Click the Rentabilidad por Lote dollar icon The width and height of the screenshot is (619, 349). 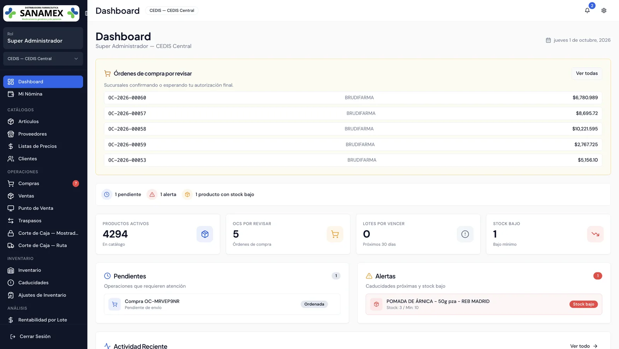coord(11,320)
